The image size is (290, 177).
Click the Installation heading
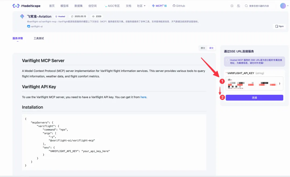click(32, 107)
